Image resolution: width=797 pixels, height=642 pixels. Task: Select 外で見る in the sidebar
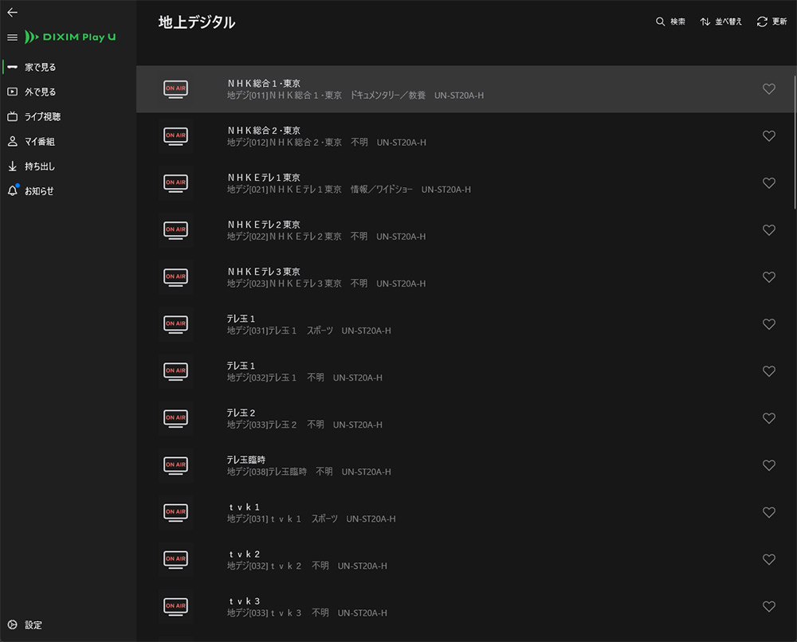(40, 92)
